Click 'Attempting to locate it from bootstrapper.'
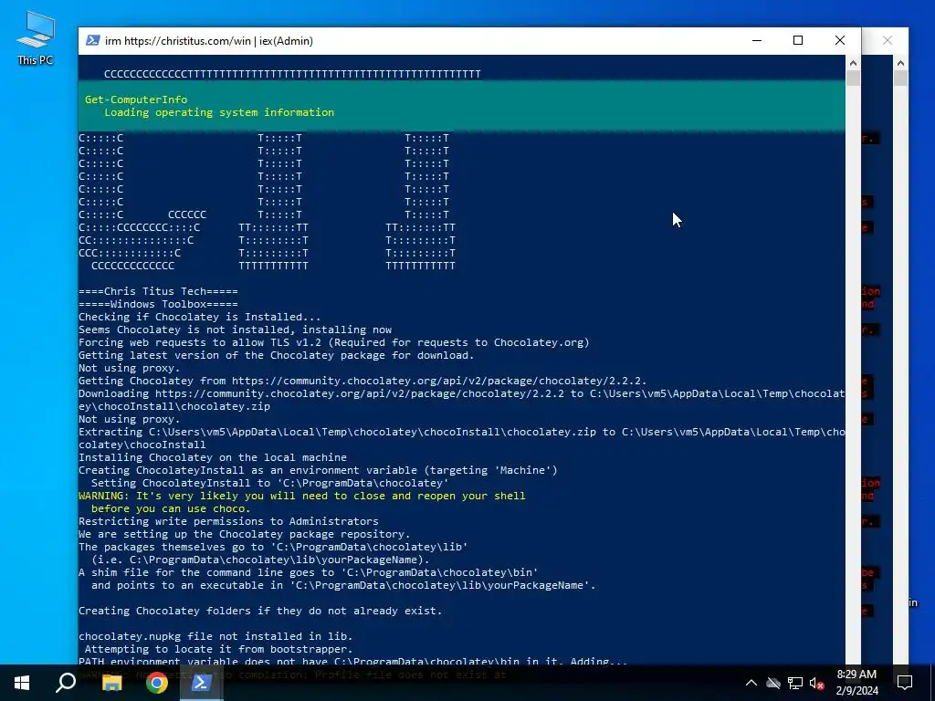 219,649
